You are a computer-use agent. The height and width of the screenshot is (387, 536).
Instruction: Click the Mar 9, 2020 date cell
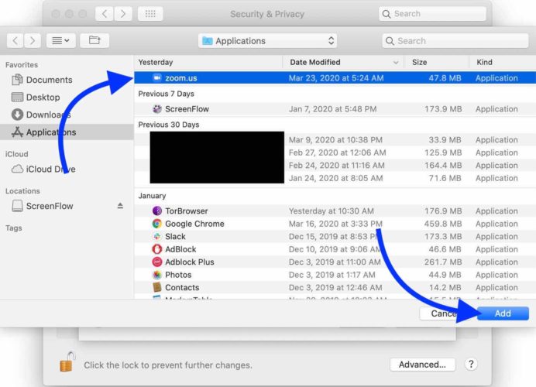[335, 139]
